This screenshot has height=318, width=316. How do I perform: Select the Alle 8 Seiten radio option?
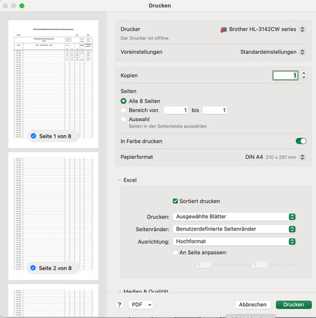click(124, 101)
